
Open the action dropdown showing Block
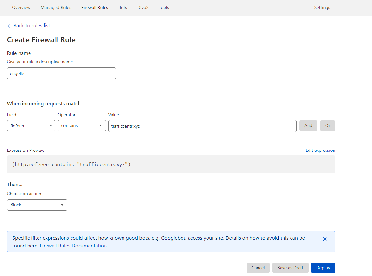click(37, 205)
